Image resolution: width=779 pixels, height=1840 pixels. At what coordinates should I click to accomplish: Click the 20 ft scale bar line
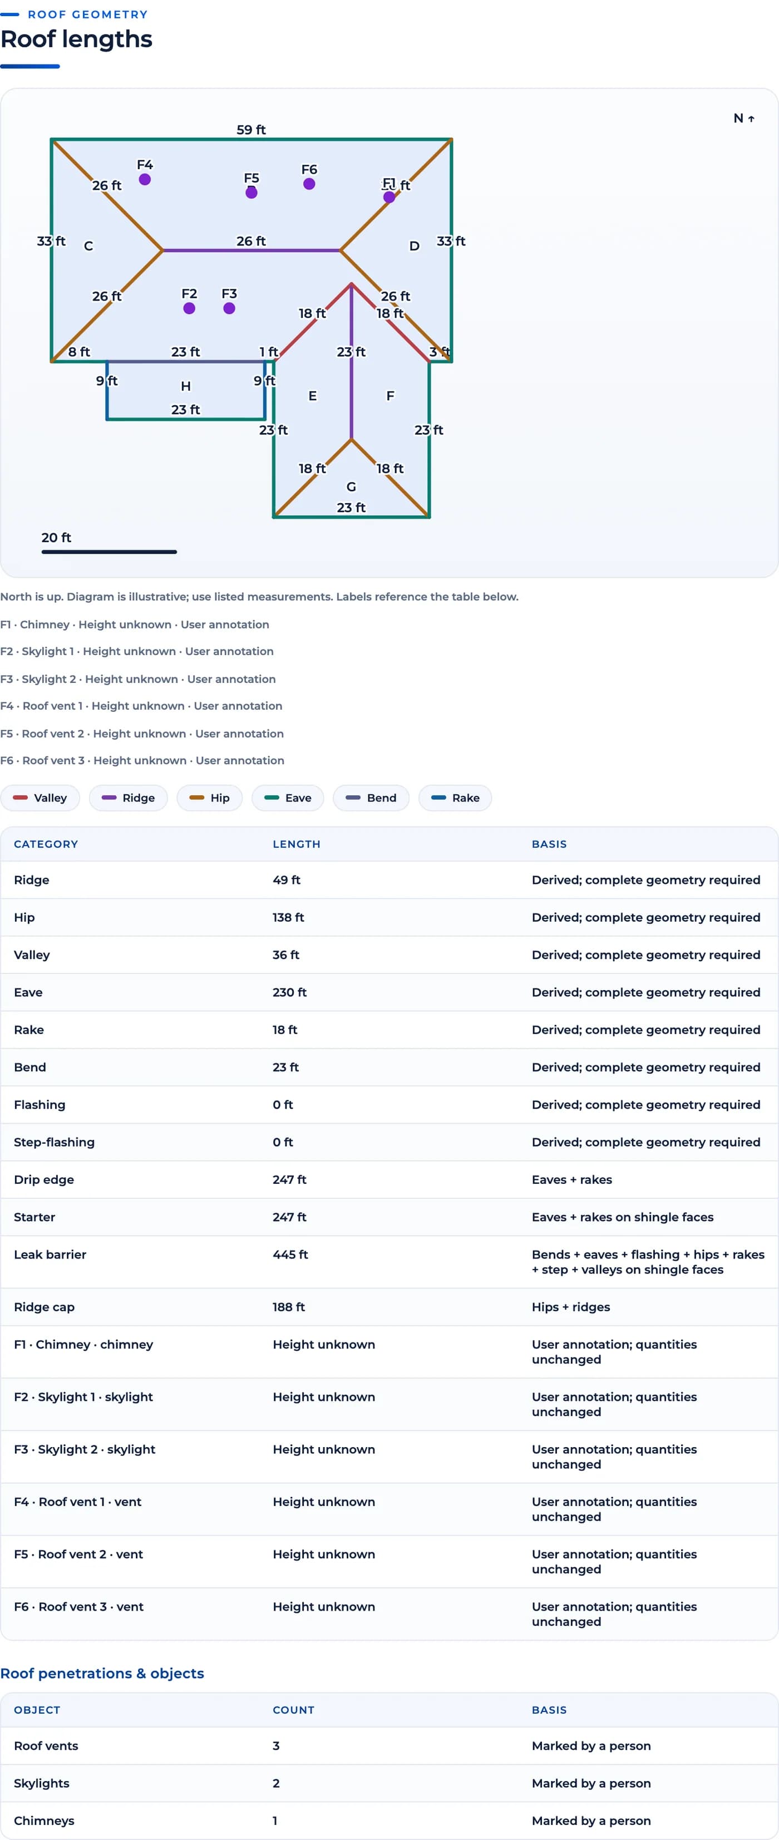[109, 552]
